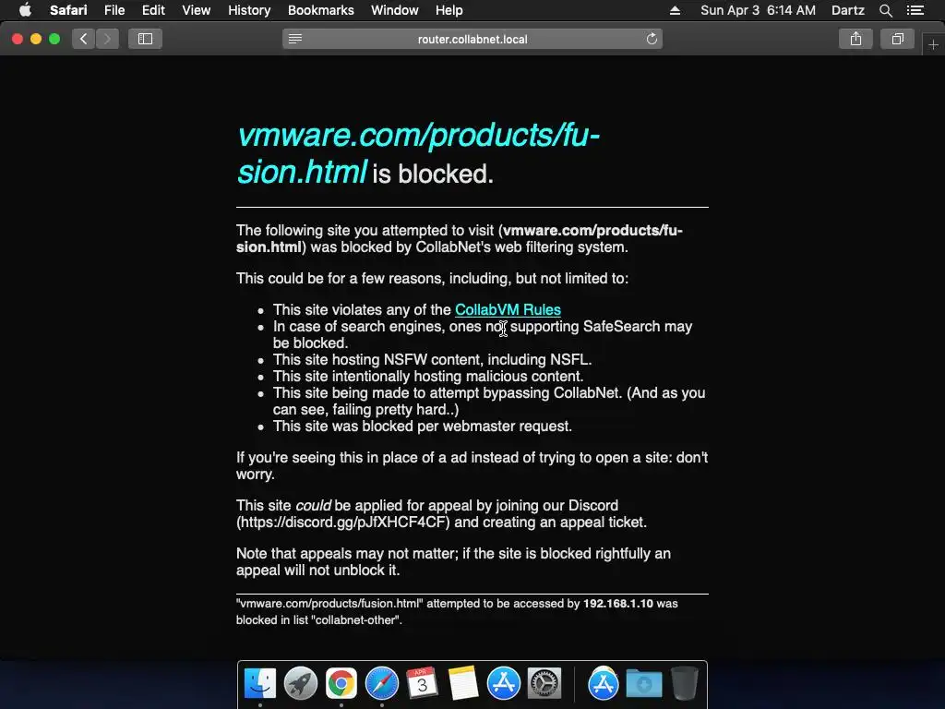
Task: Click the date and time in menu bar
Action: pos(758,10)
